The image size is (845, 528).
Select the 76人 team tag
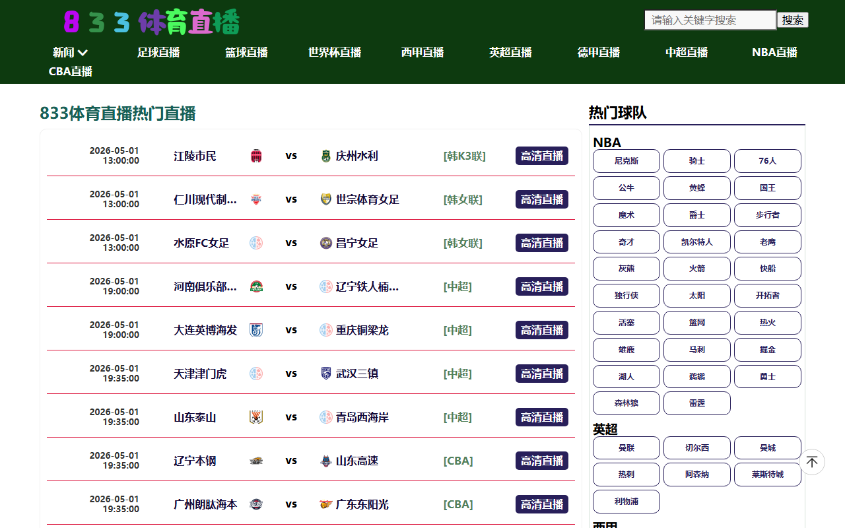tap(768, 161)
